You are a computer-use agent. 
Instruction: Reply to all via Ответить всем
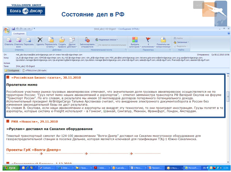pos(19,42)
